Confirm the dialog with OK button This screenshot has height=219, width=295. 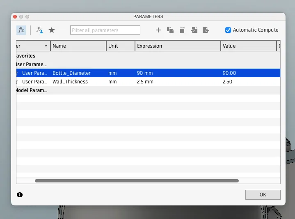pyautogui.click(x=263, y=195)
